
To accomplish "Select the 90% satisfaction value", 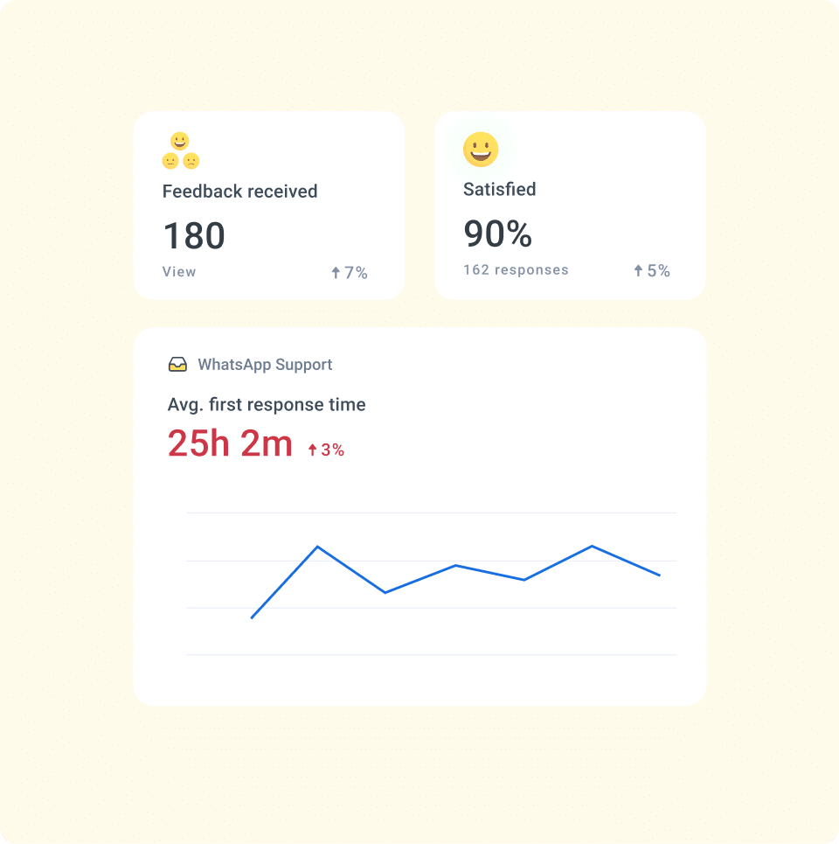I will tap(497, 234).
